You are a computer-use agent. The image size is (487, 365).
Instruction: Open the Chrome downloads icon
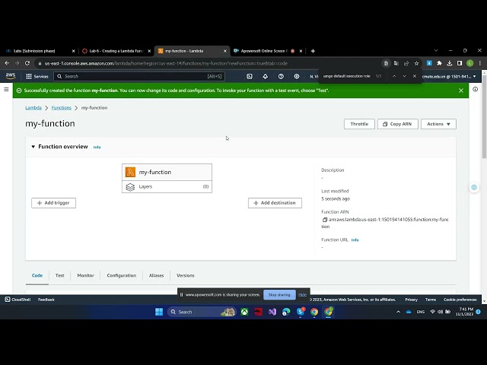(x=450, y=63)
